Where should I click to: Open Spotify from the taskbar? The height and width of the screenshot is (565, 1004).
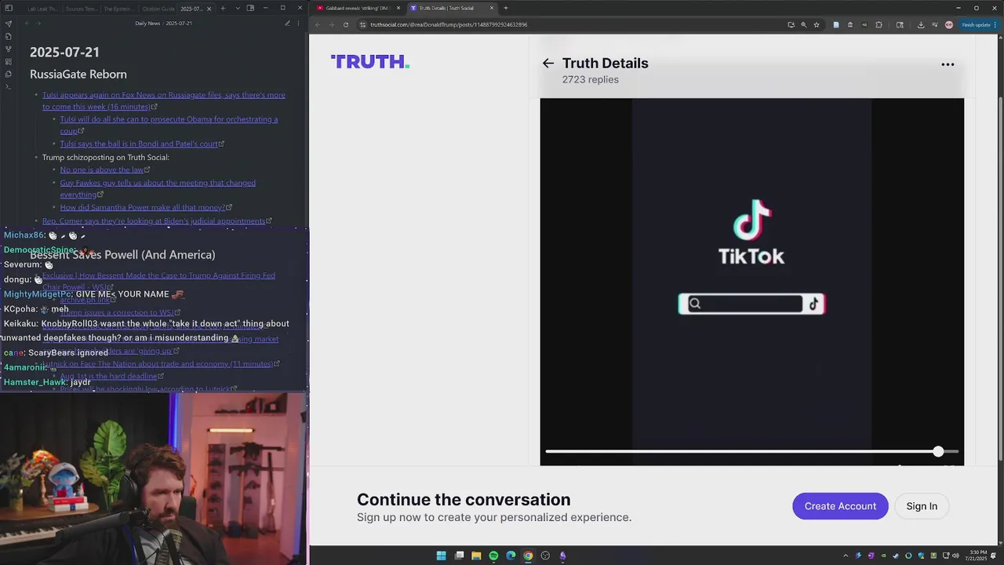tap(493, 556)
